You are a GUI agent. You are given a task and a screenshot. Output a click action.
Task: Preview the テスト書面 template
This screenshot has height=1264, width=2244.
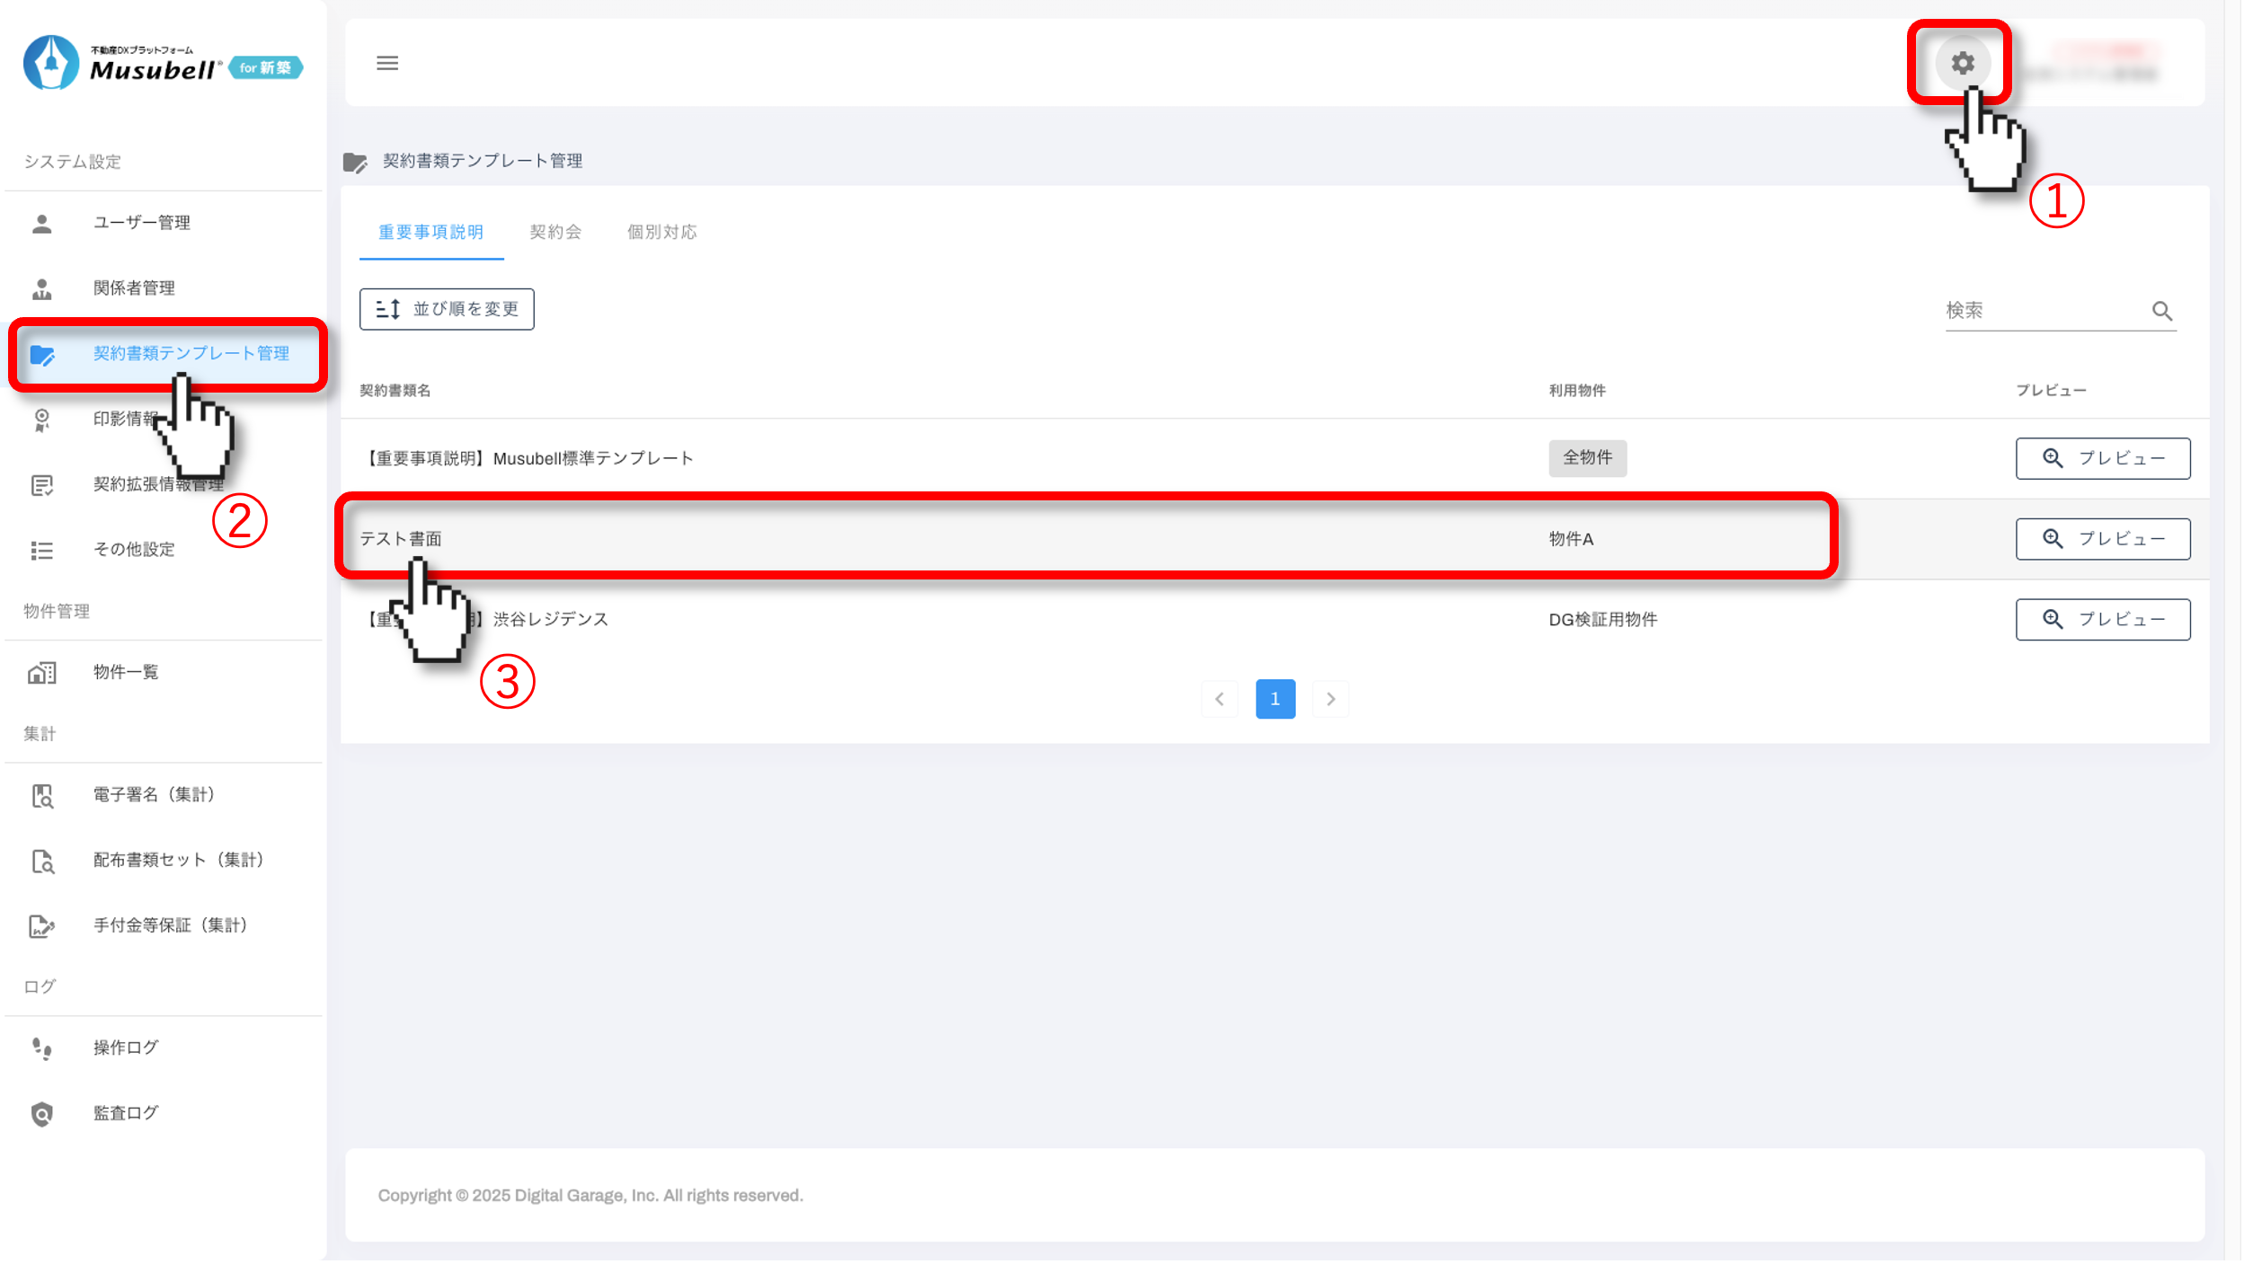[x=2102, y=539]
